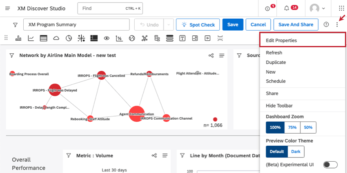Open the Undo history dropdown arrow

click(169, 24)
